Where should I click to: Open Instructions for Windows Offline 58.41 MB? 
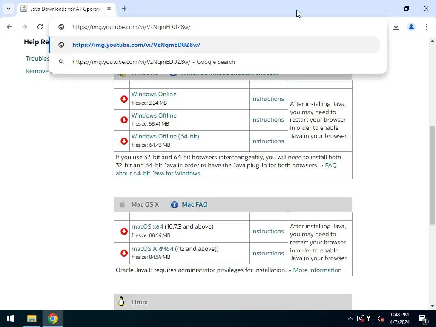[x=267, y=120]
